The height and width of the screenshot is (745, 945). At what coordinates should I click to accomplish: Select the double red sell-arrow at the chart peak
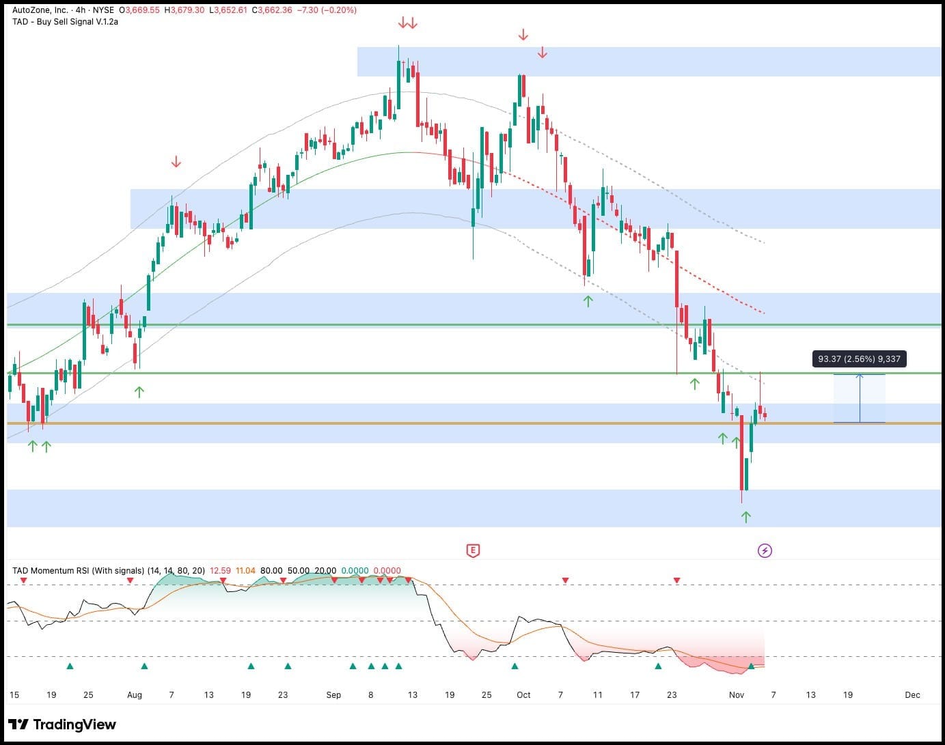[407, 23]
